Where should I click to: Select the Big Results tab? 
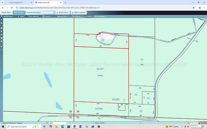coord(19,12)
